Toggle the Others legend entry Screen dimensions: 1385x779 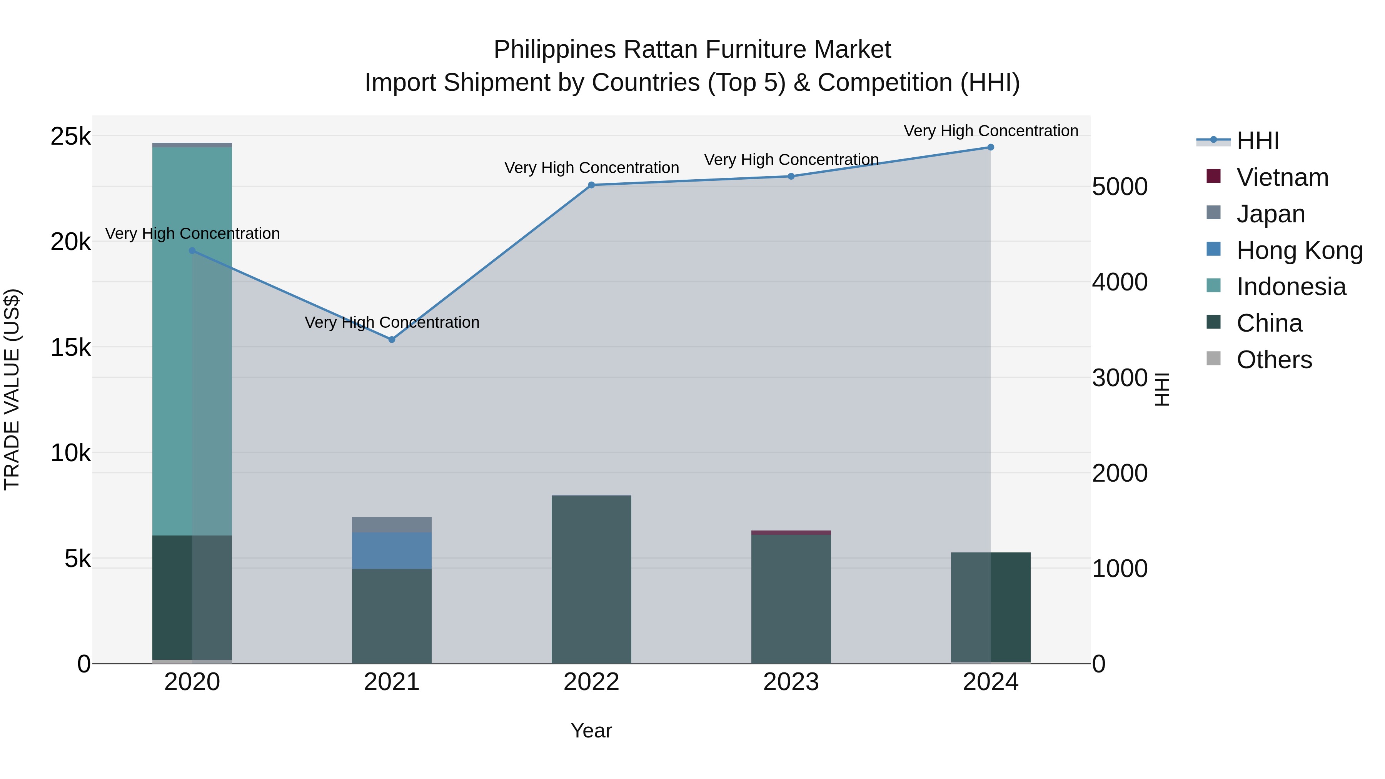(x=1259, y=359)
